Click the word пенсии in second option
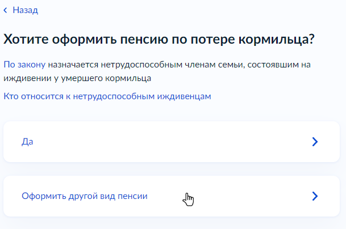The height and width of the screenshot is (229, 346). pos(134,196)
